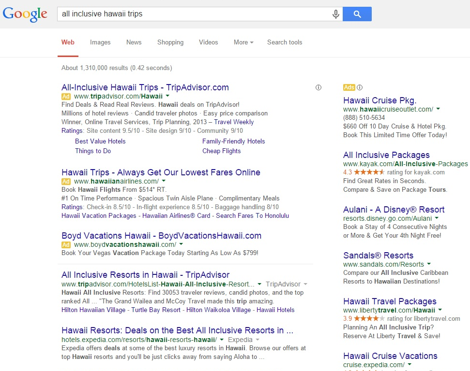Click the Ad badge beside tripadvisor.com/Hawaii
This screenshot has width=470, height=371.
pyautogui.click(x=66, y=96)
